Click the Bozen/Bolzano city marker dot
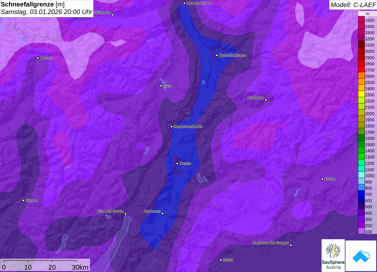This screenshot has height=272, width=377. [217, 55]
